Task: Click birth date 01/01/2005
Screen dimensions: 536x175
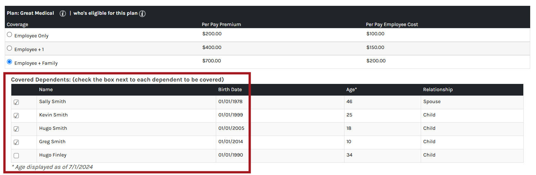Action: tap(231, 128)
